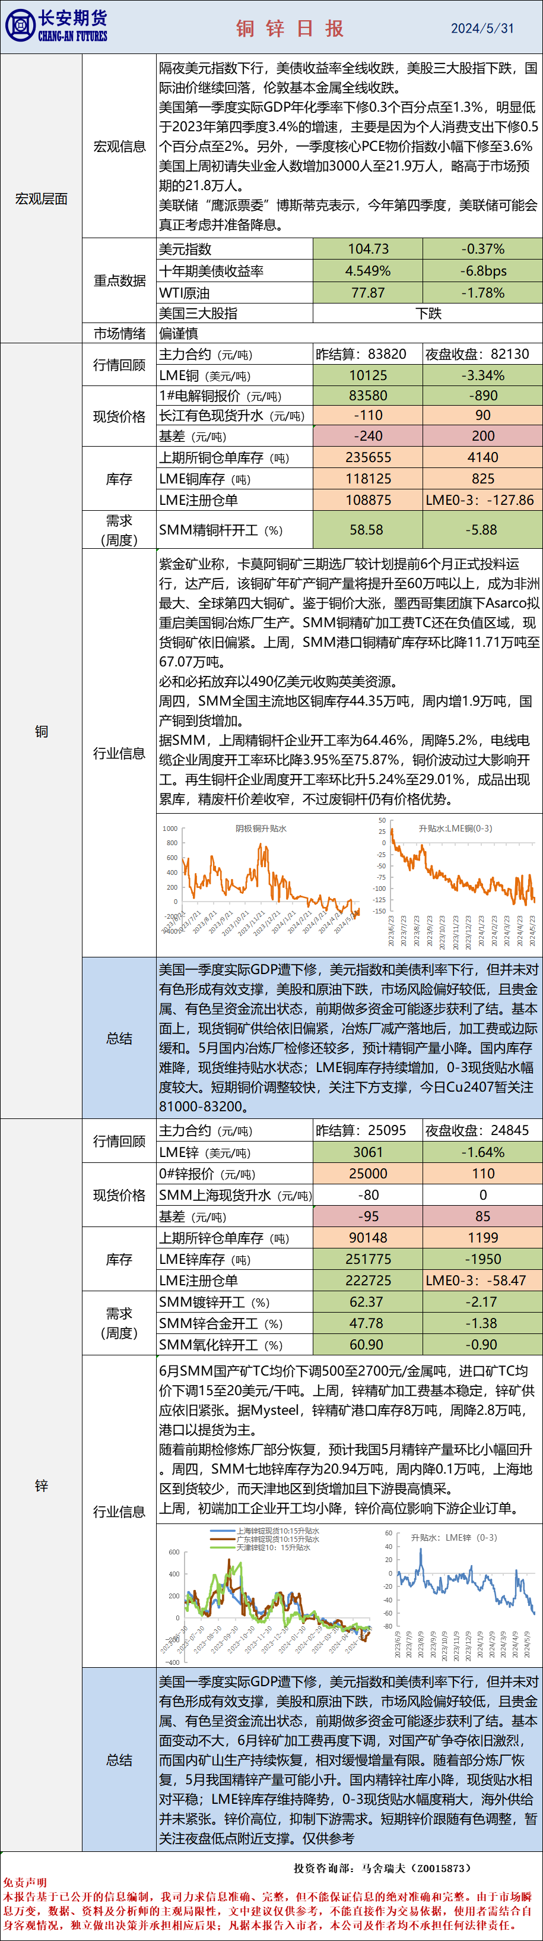Select the copper 基差 value -240
The height and width of the screenshot is (1941, 543).
(x=367, y=435)
